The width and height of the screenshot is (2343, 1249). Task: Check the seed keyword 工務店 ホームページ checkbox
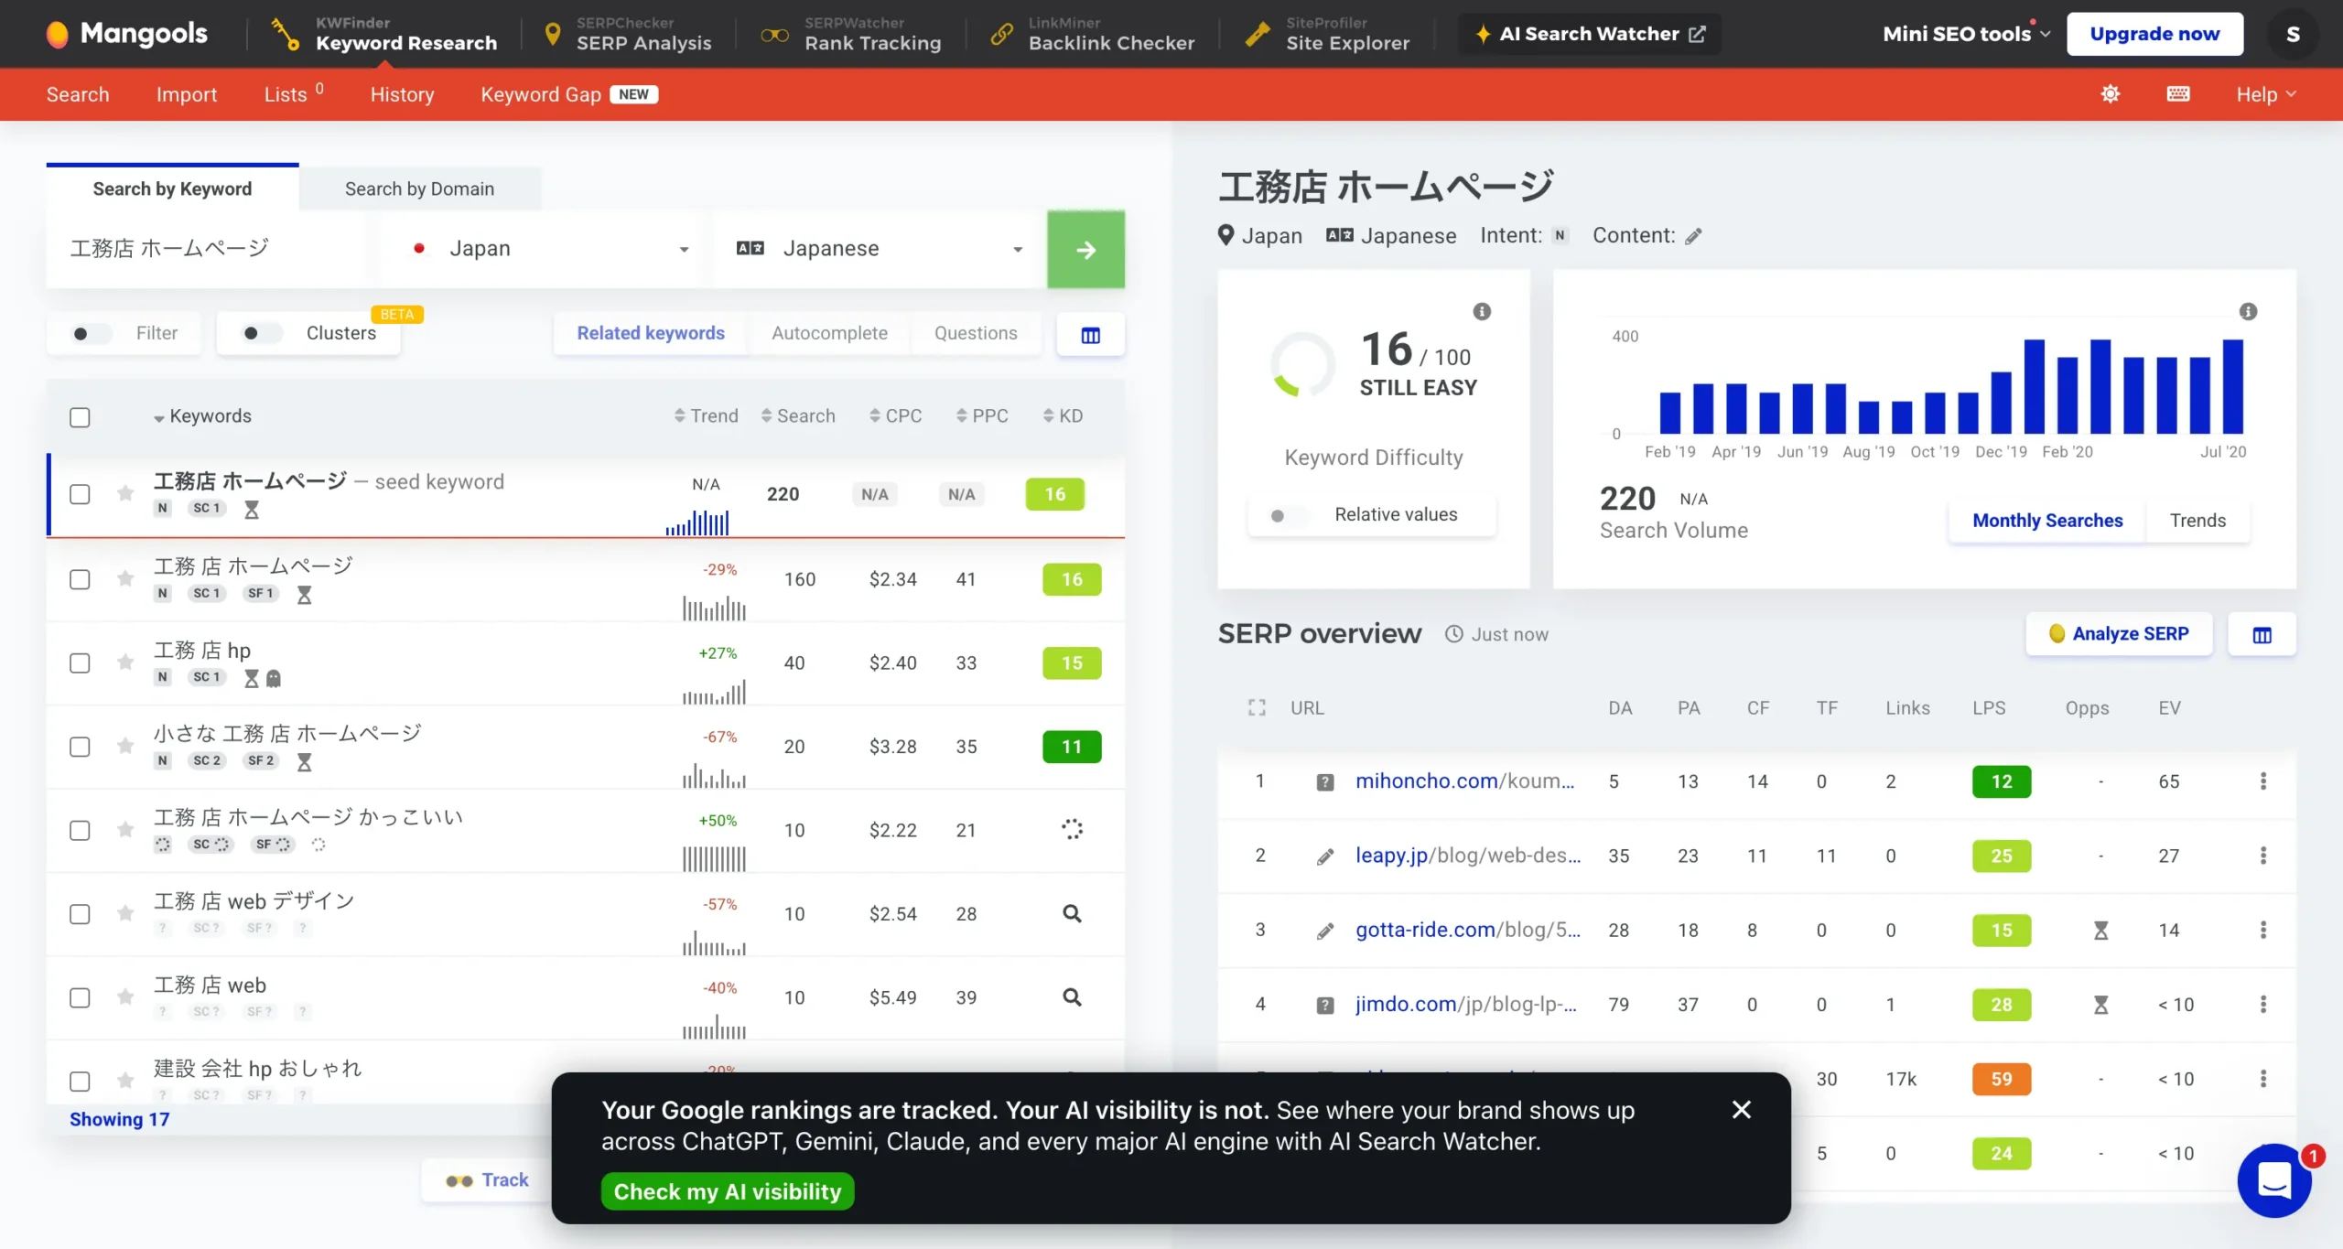click(80, 494)
